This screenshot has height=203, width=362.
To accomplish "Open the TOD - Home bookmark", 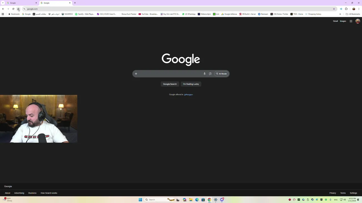I will (x=297, y=14).
